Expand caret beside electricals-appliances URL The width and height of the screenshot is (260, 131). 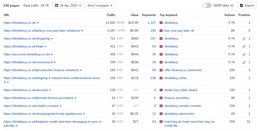[x=84, y=114]
